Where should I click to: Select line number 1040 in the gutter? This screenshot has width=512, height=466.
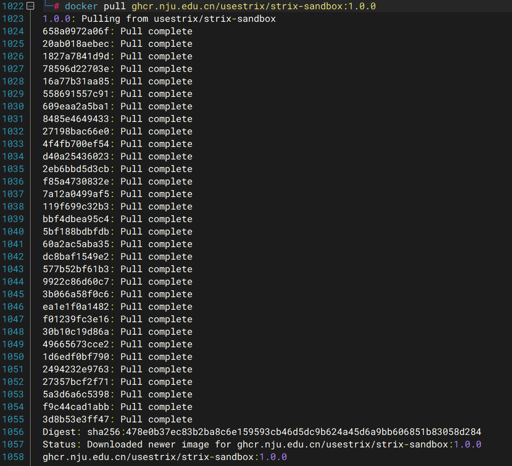pos(13,231)
